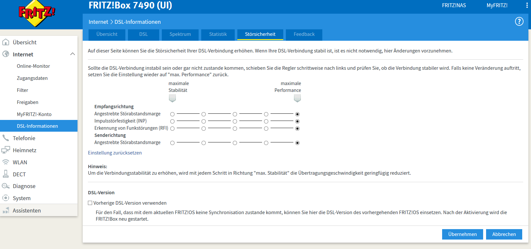Click the globe icon next to Internet
Image resolution: width=531 pixels, height=249 pixels.
(6, 54)
